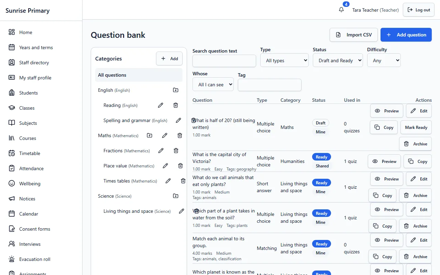
Task: Open the notifications bell
Action: coord(341,10)
